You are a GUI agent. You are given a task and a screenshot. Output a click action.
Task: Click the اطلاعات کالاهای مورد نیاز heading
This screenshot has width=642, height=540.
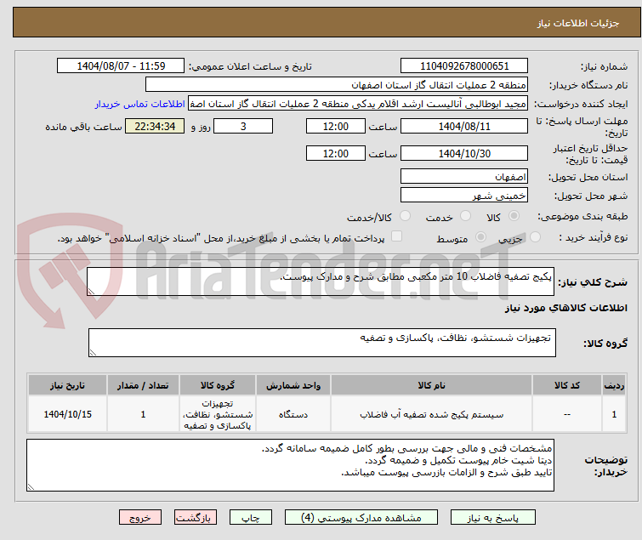click(x=565, y=308)
